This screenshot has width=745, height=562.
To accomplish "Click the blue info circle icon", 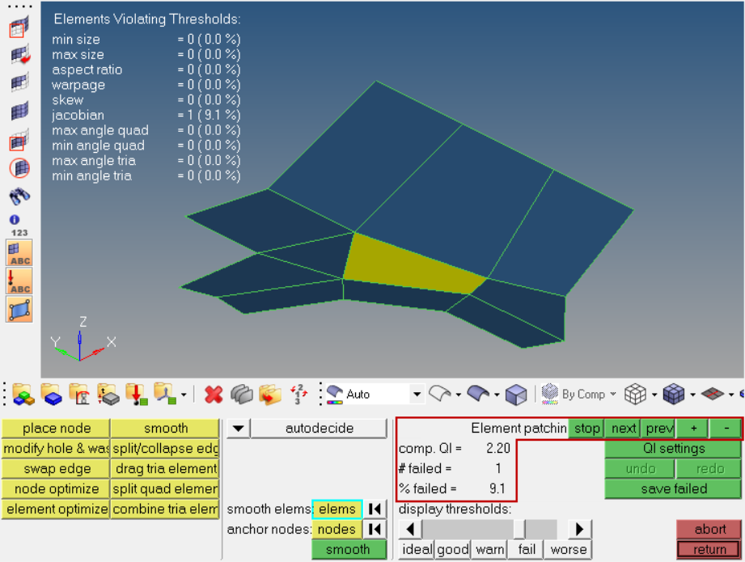I will pyautogui.click(x=15, y=219).
